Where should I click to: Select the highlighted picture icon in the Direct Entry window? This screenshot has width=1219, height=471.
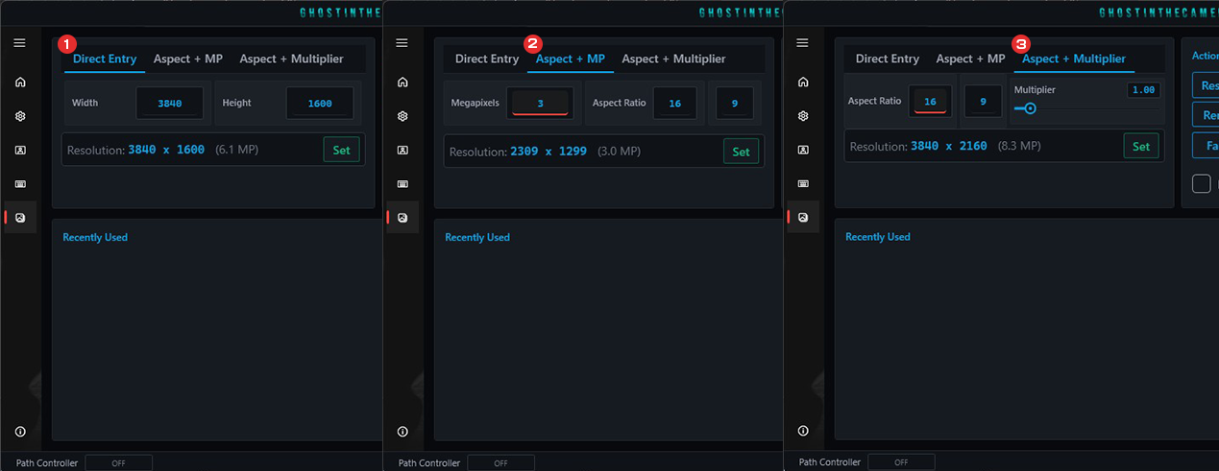pyautogui.click(x=20, y=218)
